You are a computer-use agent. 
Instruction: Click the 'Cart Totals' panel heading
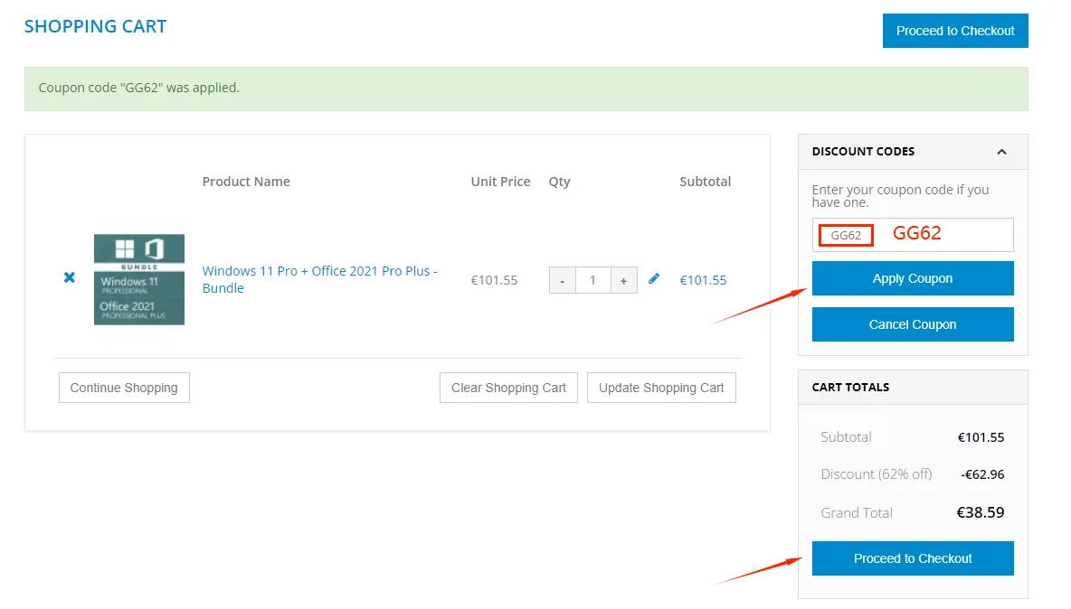pos(850,387)
